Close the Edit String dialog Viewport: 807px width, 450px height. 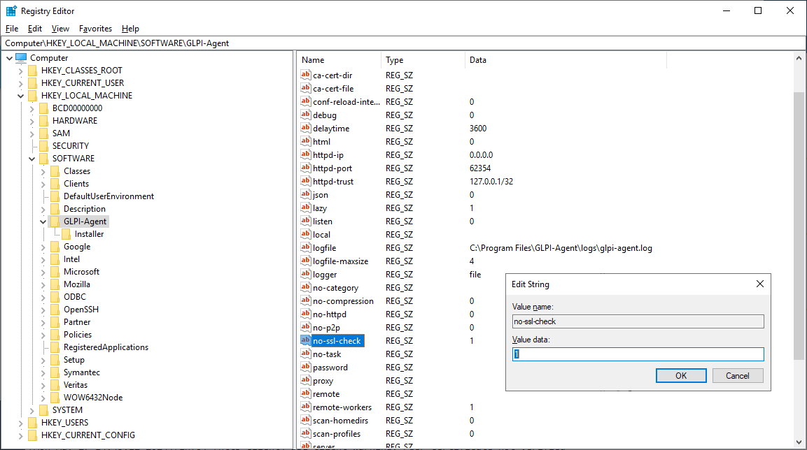point(760,284)
